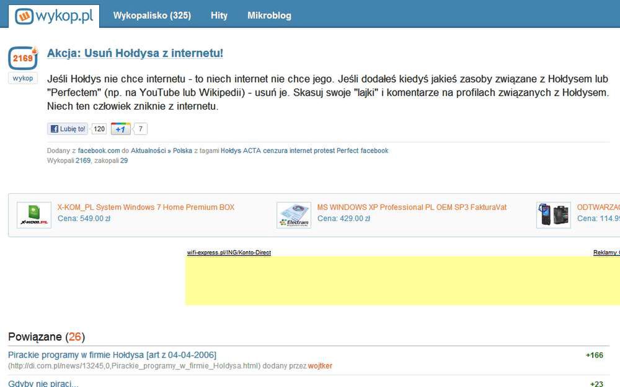Screen dimensions: 620x387
Task: Click the cenzura tag
Action: pyautogui.click(x=275, y=150)
